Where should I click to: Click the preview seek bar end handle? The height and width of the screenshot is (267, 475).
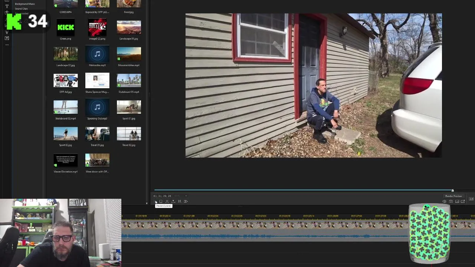click(452, 190)
